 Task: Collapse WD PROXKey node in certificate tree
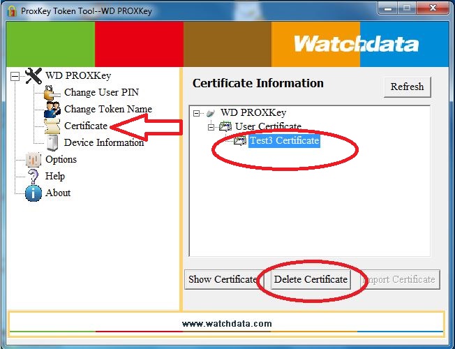[x=197, y=113]
